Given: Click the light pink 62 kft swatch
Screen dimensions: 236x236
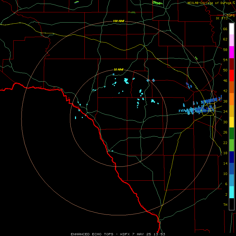Looking at the screenshot, I should (232, 40).
